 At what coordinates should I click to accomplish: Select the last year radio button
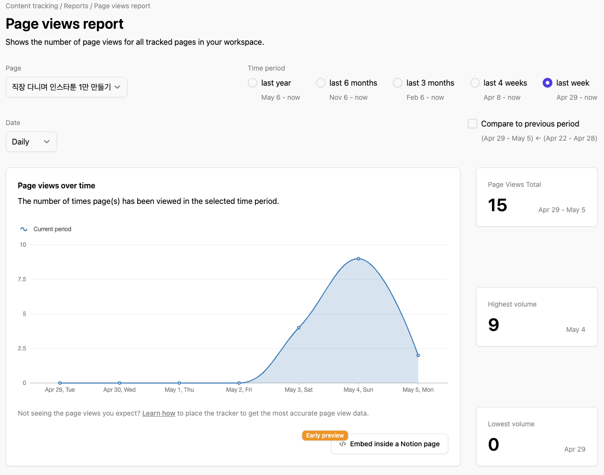tap(253, 83)
